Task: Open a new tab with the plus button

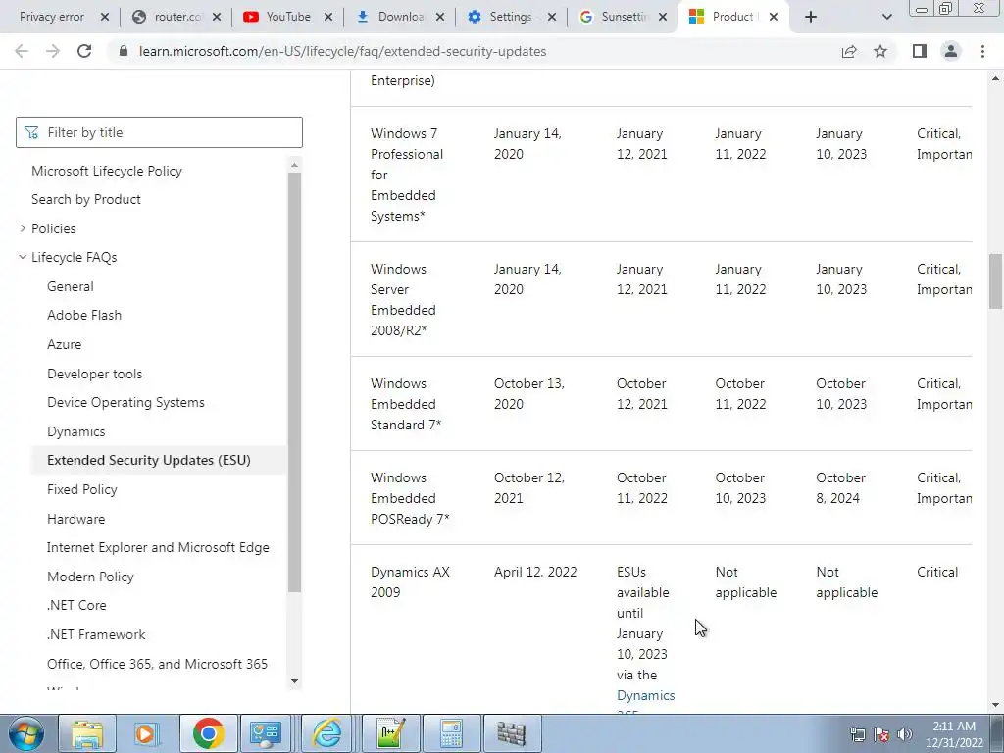Action: click(811, 17)
